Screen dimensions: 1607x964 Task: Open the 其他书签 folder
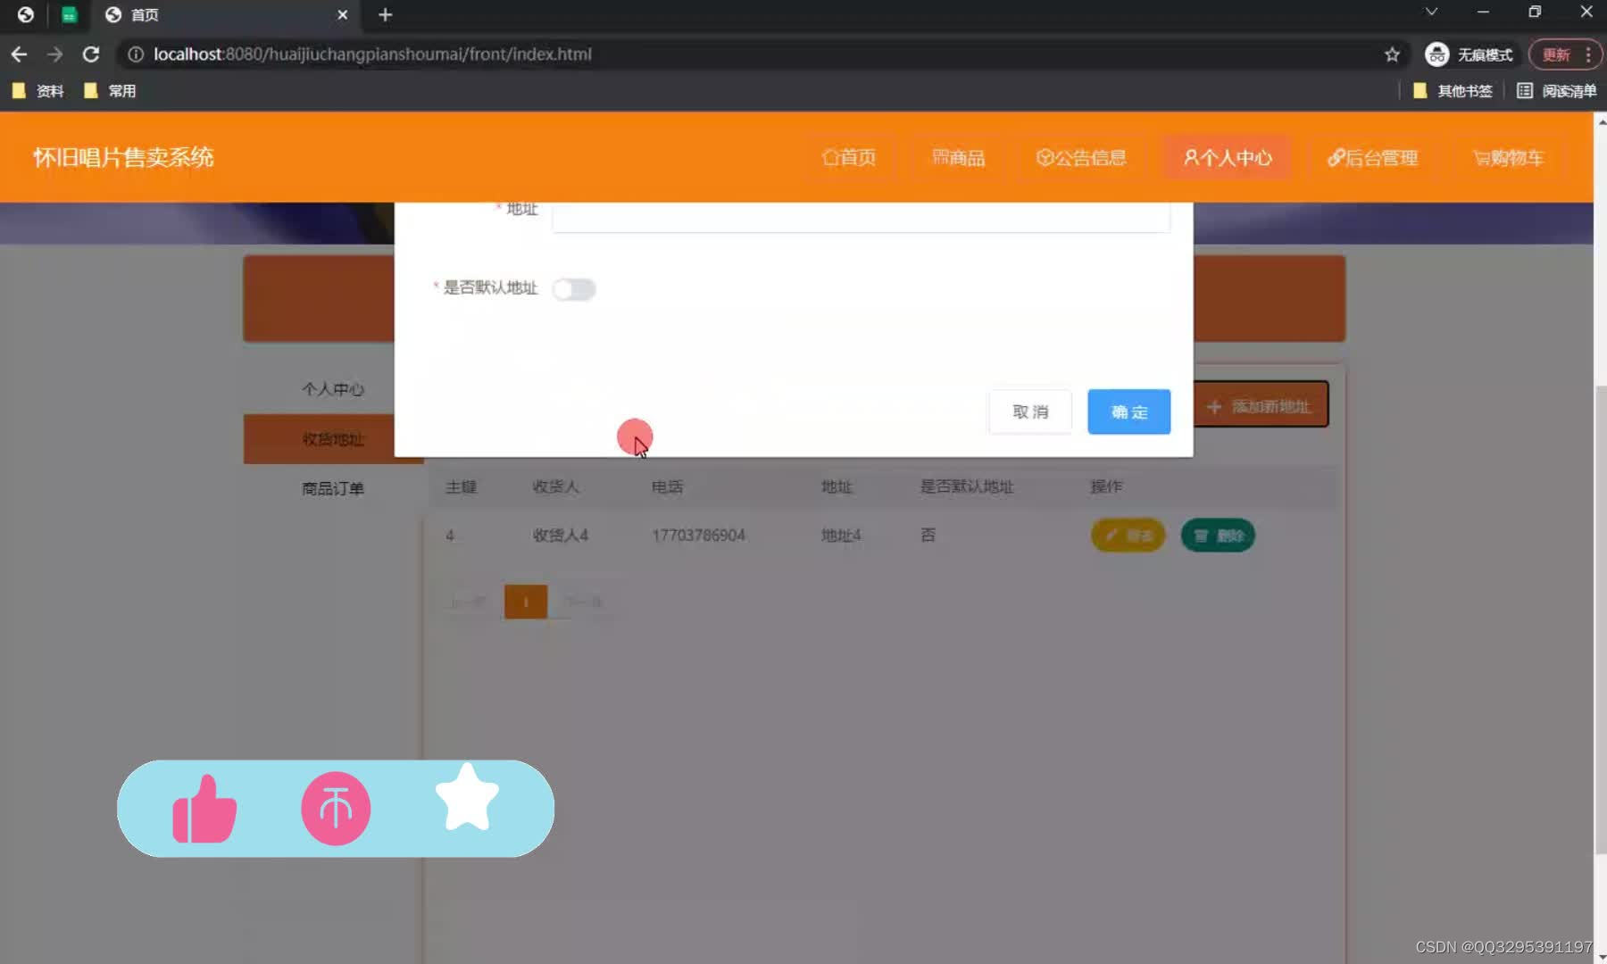click(x=1453, y=90)
